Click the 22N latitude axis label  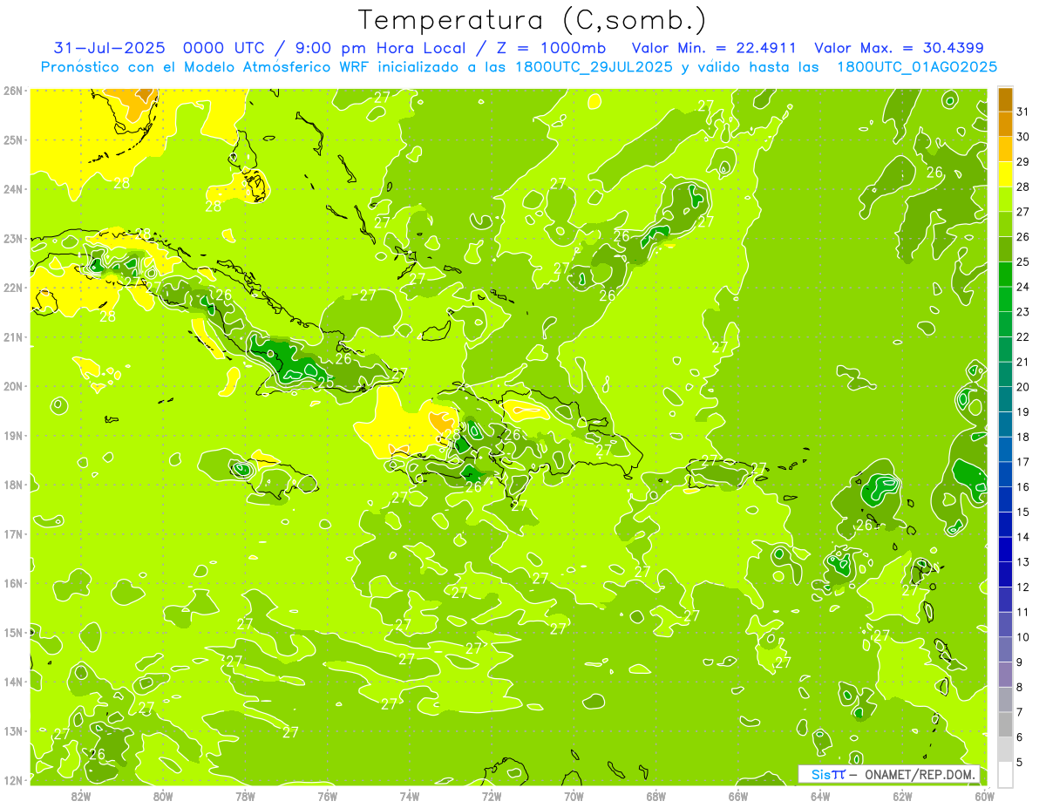(12, 288)
